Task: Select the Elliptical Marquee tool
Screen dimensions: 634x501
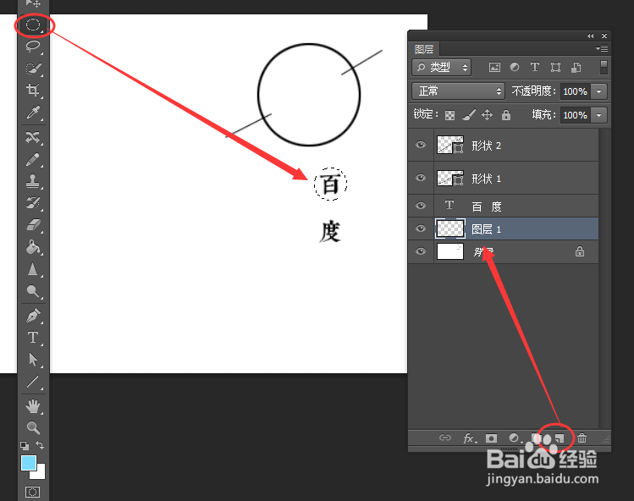Action: (33, 25)
